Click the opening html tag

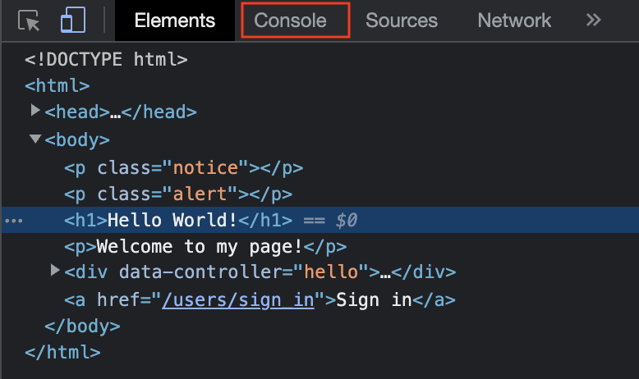pos(57,85)
